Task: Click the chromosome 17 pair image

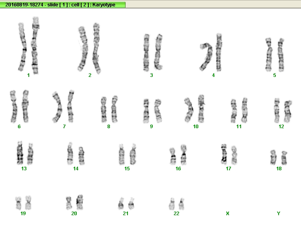Action: click(229, 154)
